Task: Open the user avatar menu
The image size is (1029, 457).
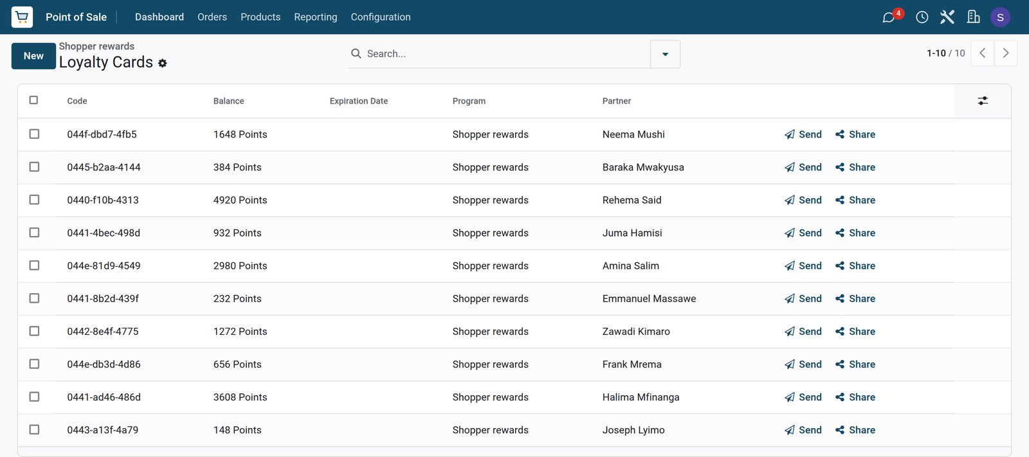Action: (x=1000, y=17)
